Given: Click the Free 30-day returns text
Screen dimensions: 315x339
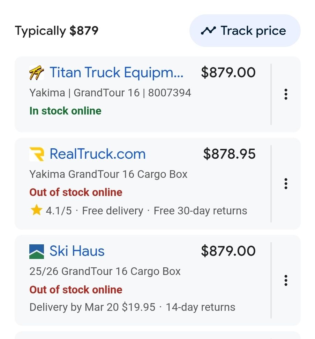Looking at the screenshot, I should [x=200, y=211].
